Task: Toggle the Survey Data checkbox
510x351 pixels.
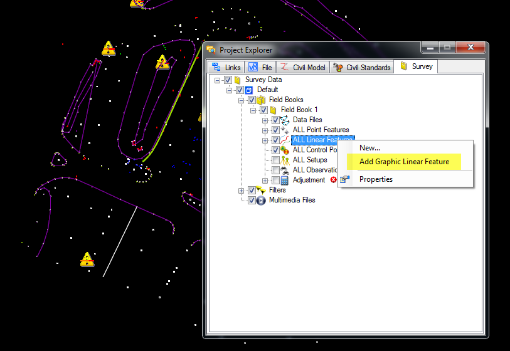Action: pyautogui.click(x=228, y=80)
